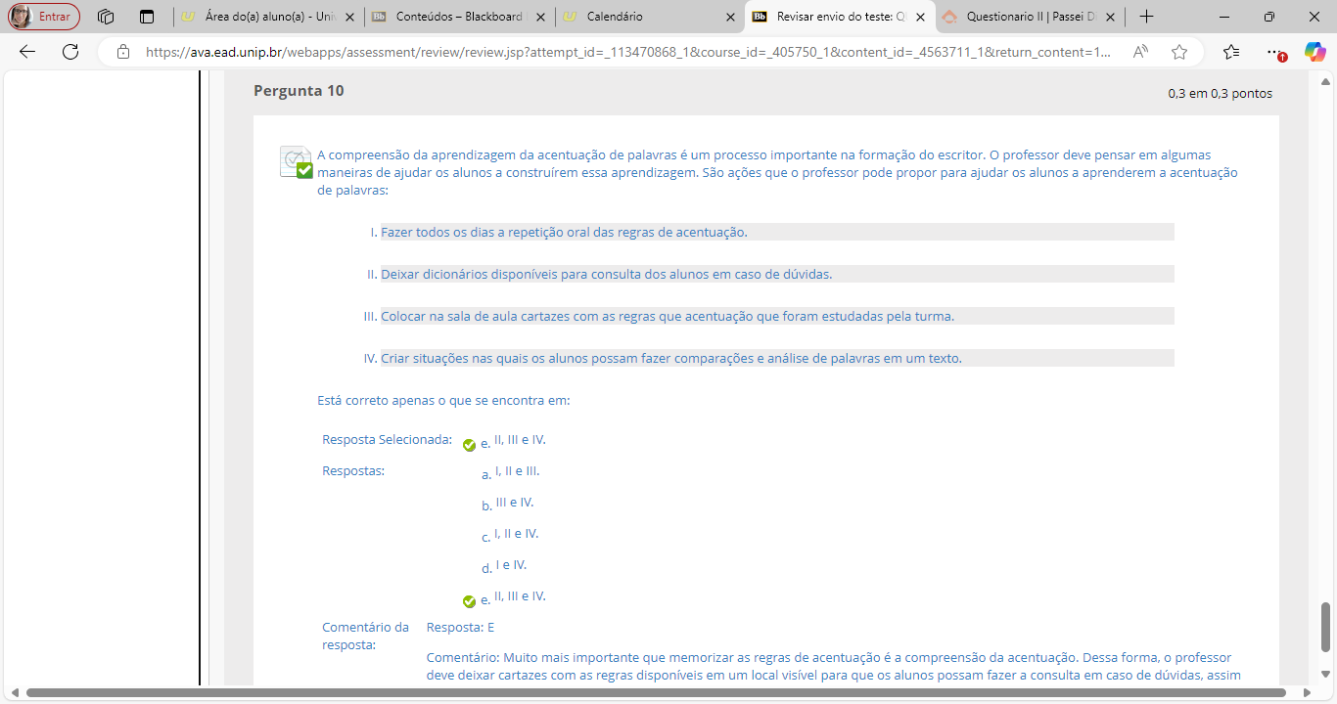Go back to the previous page
Screen dimensions: 1337x704
point(27,52)
